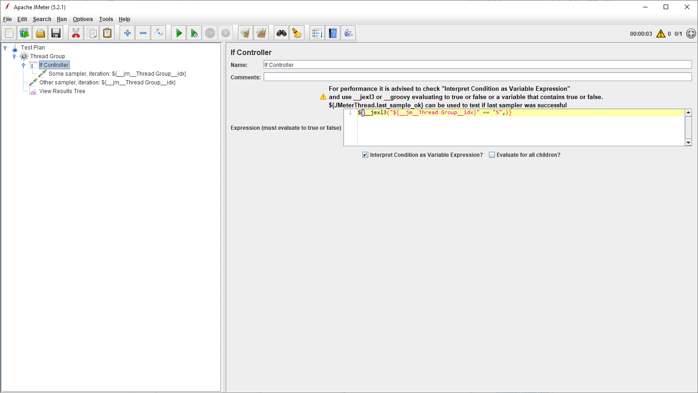
Task: Open the Function Helper dialog icon
Action: [x=317, y=33]
